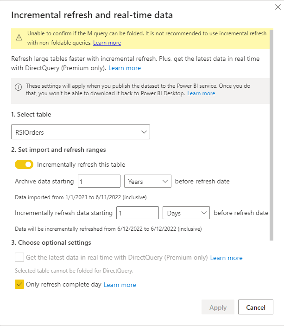Click 'Selected table cannot be folded for DirectQuery' text
Viewport: 284px width, 326px height.
click(x=74, y=271)
